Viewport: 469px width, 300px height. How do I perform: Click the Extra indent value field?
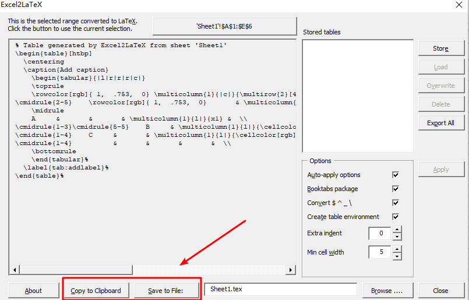[x=380, y=233]
